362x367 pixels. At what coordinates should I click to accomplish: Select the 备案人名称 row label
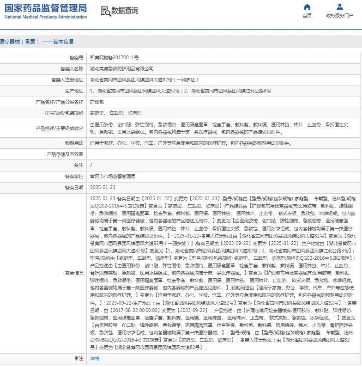point(72,69)
